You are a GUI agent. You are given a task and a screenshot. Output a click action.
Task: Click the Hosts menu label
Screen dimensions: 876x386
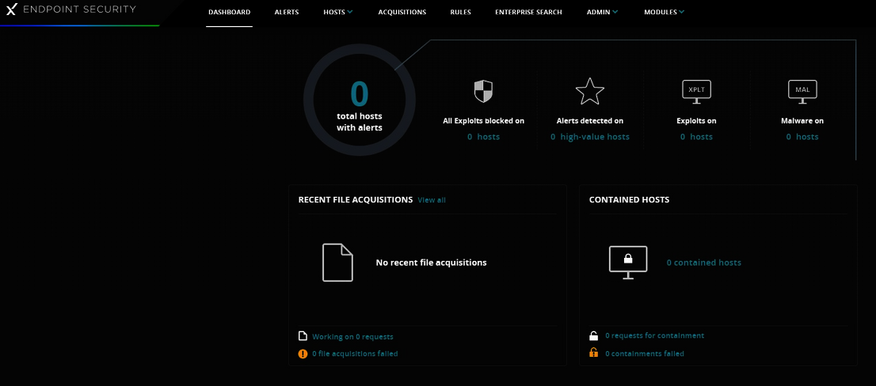[x=334, y=13]
